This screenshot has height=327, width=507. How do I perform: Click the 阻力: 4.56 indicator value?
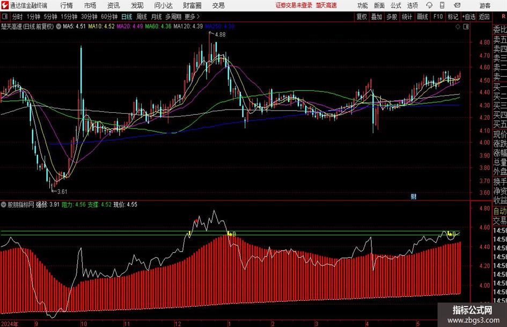click(74, 205)
